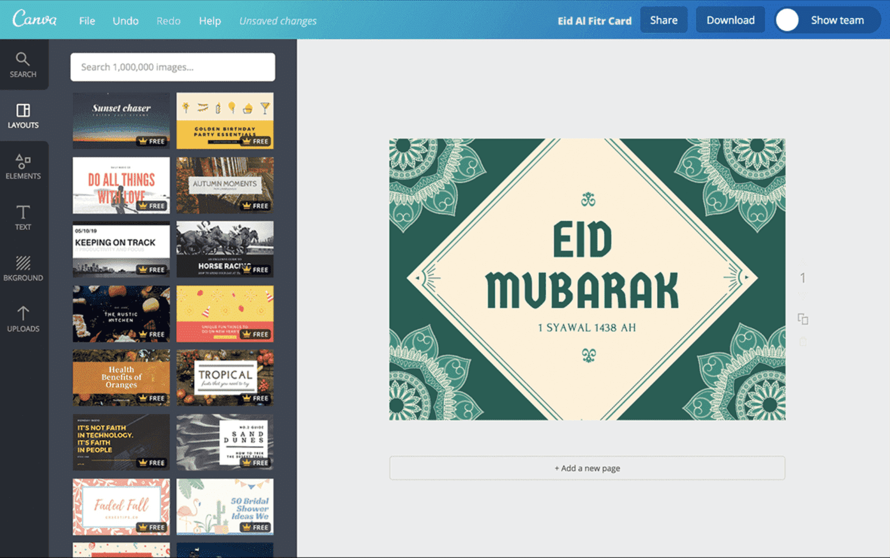Viewport: 890px width, 558px height.
Task: Open the Text panel
Action: 23,217
